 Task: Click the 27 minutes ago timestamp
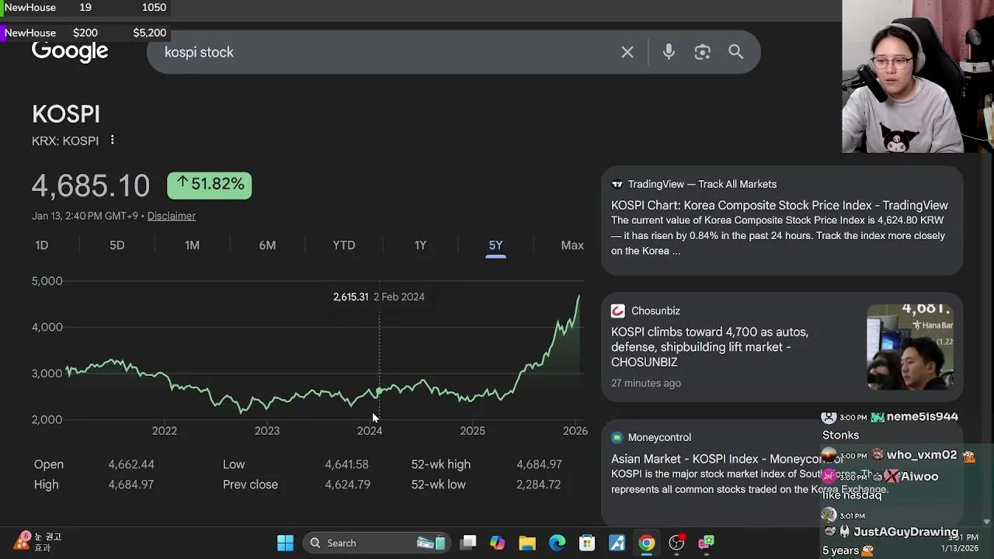tap(646, 383)
